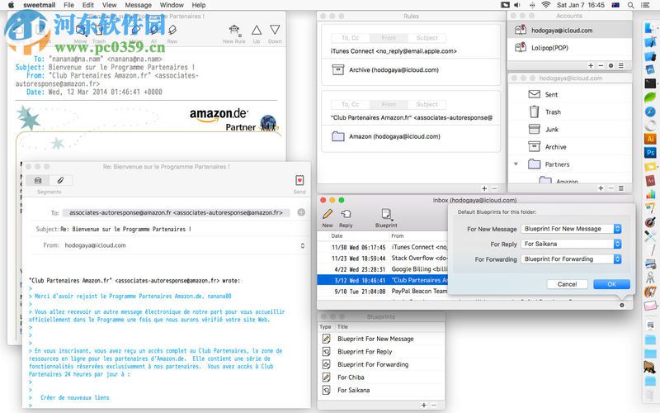This screenshot has width=660, height=413.
Task: Select For Chiba blueprint
Action: point(381,377)
